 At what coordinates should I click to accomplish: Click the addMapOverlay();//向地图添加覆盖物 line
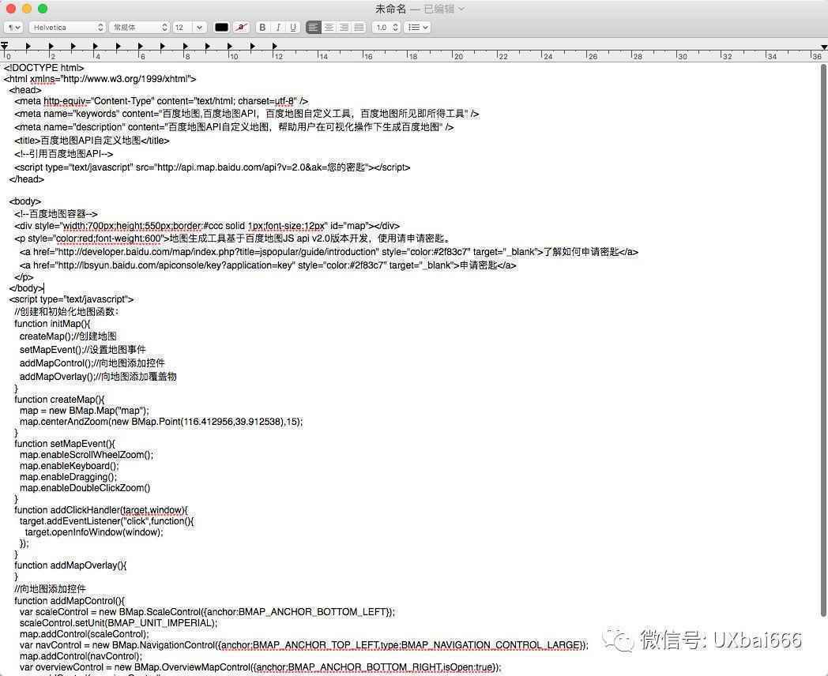pos(98,376)
